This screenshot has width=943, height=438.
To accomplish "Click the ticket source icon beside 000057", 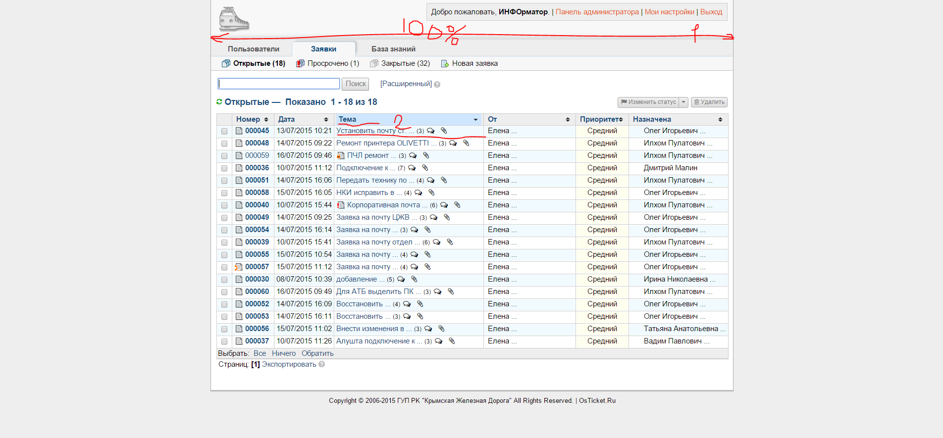I will coord(239,267).
